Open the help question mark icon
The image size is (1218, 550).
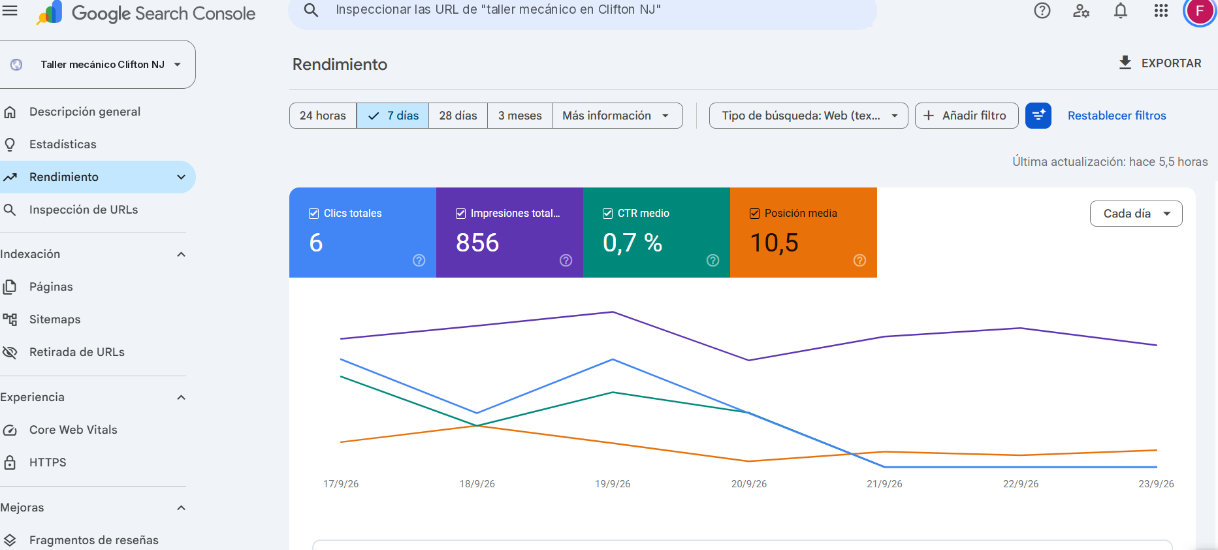click(1042, 10)
